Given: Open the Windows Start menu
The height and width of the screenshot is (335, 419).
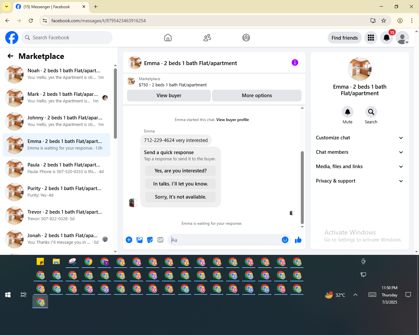Looking at the screenshot, I should pos(8,295).
